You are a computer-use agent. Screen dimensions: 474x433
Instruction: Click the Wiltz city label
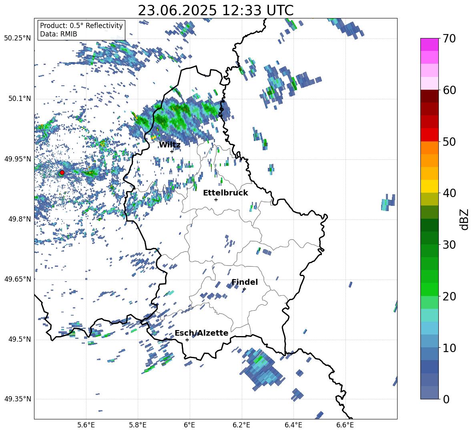click(170, 145)
